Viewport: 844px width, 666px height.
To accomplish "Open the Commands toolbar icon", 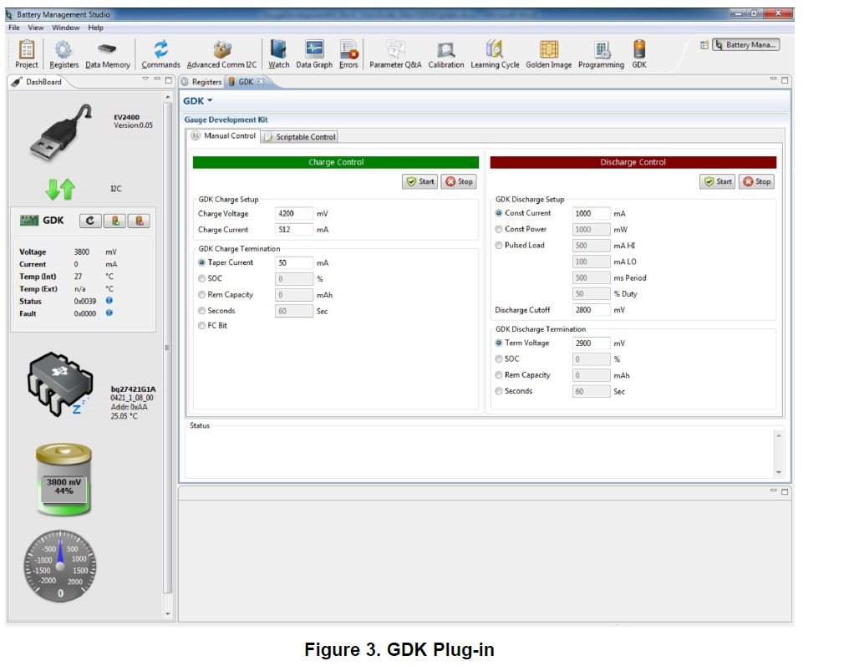I will click(160, 54).
